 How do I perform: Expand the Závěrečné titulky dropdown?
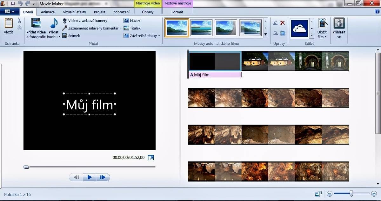(159, 36)
